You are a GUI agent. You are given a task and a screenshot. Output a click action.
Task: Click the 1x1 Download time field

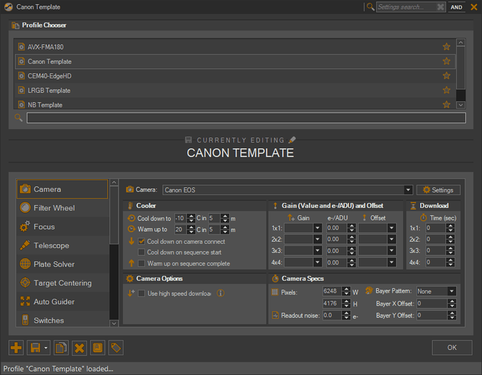tap(436, 227)
